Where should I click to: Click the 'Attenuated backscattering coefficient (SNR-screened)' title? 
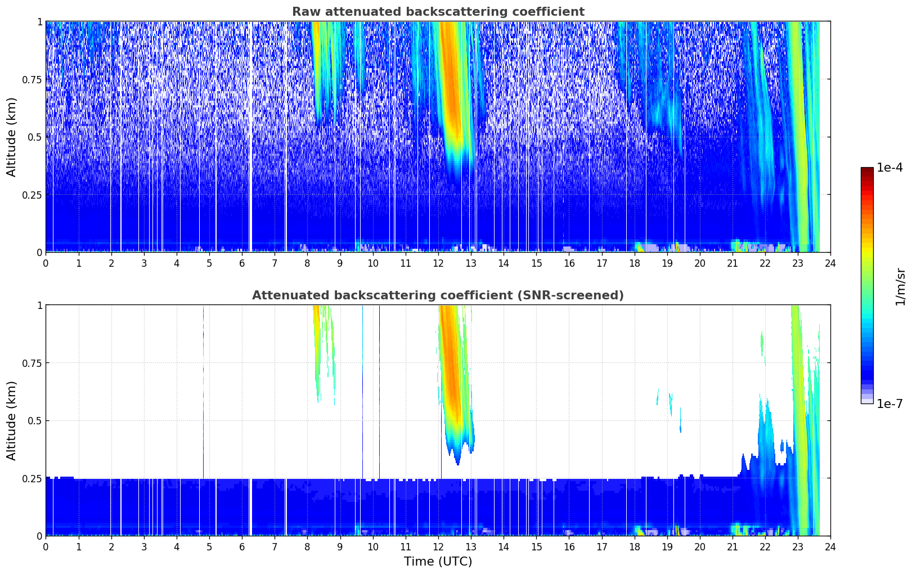coord(438,295)
